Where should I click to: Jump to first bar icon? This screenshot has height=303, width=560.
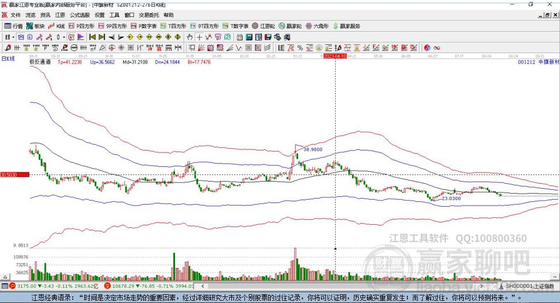pyautogui.click(x=92, y=37)
